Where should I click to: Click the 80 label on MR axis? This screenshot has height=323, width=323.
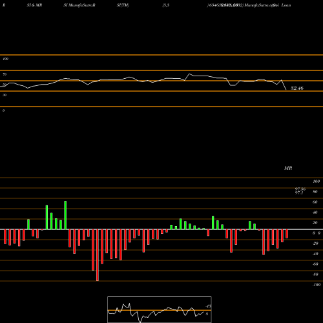pos(315,192)
